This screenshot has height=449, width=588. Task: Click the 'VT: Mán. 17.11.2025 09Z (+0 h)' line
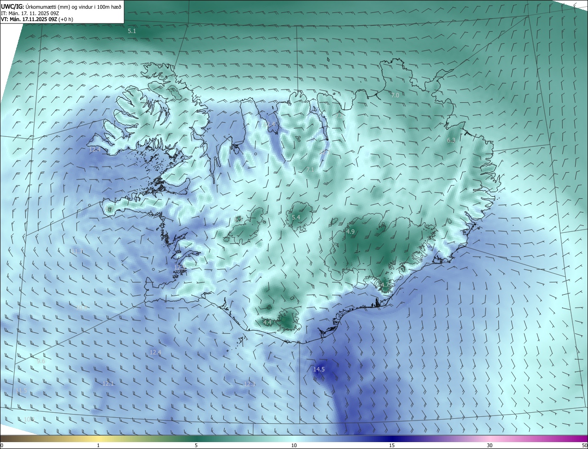[37, 19]
